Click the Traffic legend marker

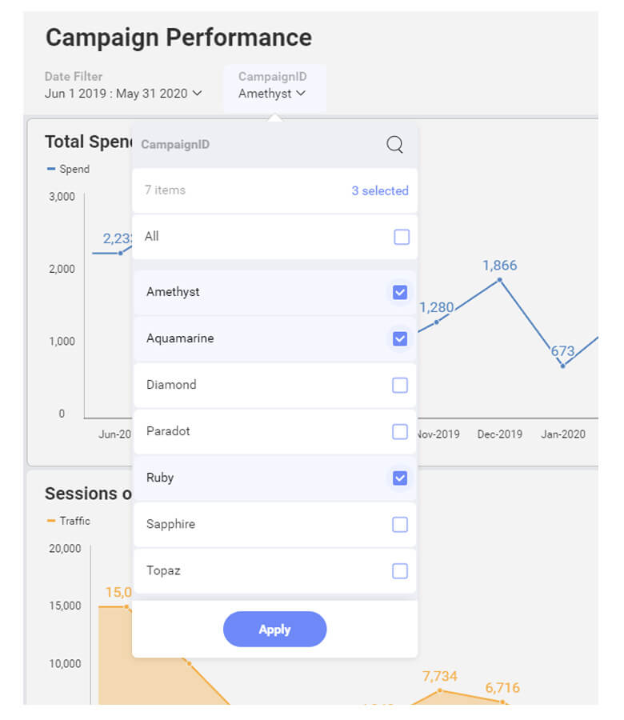coord(51,521)
